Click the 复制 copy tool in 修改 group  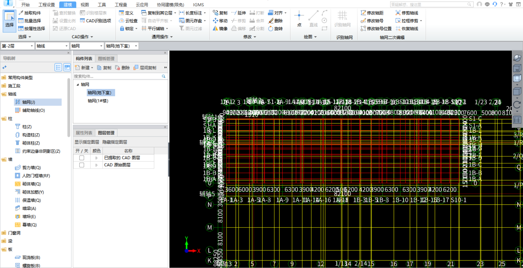220,13
